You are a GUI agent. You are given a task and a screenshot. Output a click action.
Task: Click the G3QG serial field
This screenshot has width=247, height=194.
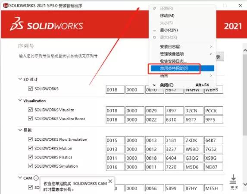tap(194, 158)
